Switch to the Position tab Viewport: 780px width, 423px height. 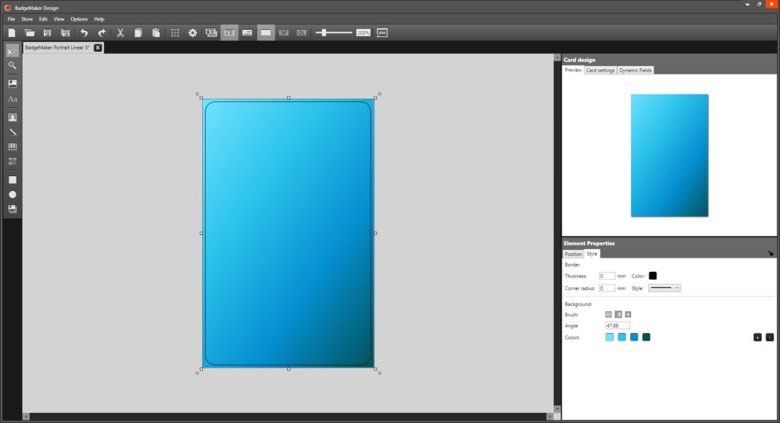573,253
